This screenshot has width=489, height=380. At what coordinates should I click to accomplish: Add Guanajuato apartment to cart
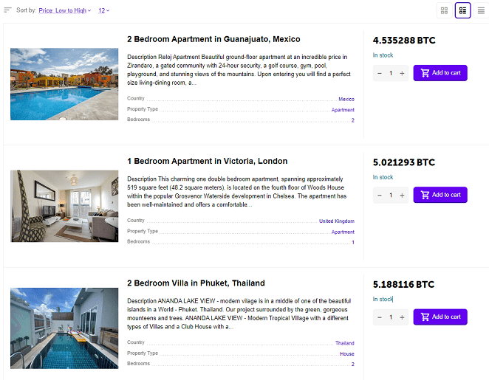(440, 73)
